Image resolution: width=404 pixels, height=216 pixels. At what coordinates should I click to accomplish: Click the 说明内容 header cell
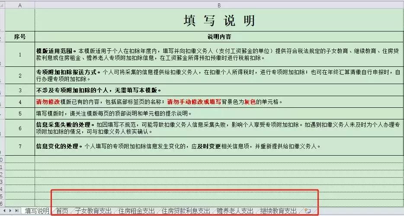pyautogui.click(x=219, y=37)
